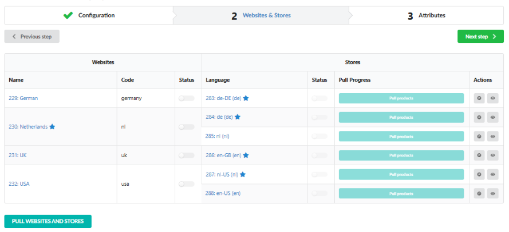Click Pull products for store 288: en-US
Image resolution: width=509 pixels, height=232 pixels.
tap(401, 194)
